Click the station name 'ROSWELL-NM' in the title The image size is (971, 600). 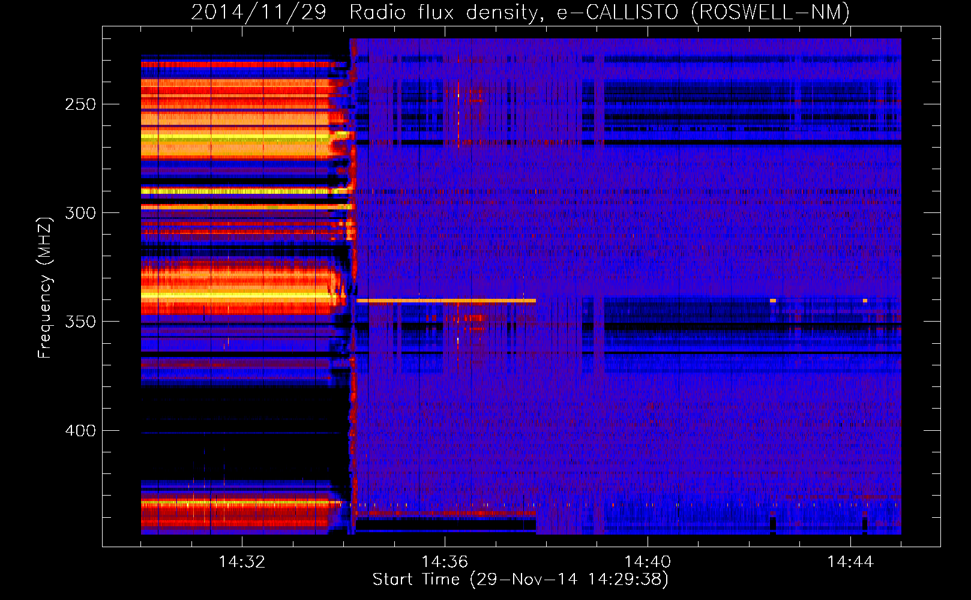[x=771, y=12]
